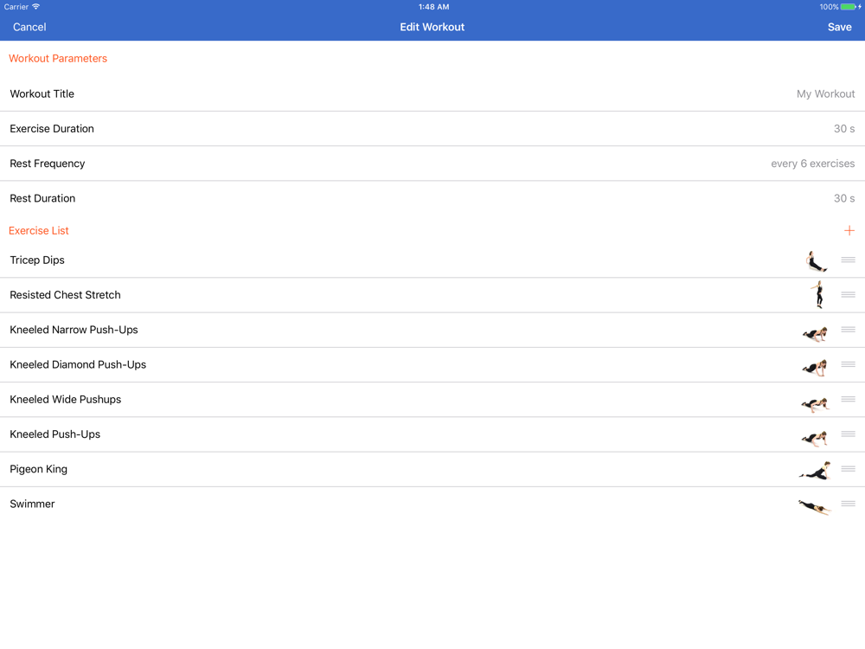The image size is (865, 649).
Task: Select the Kneeled Wide Pushups exercise name
Action: pos(66,399)
